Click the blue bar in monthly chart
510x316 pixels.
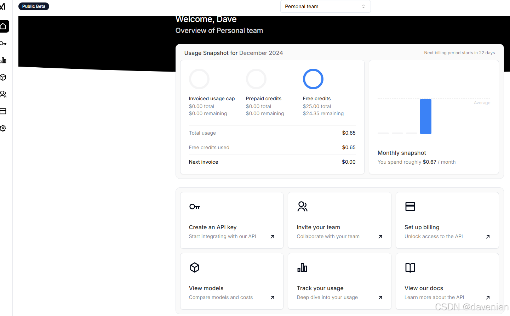click(426, 117)
